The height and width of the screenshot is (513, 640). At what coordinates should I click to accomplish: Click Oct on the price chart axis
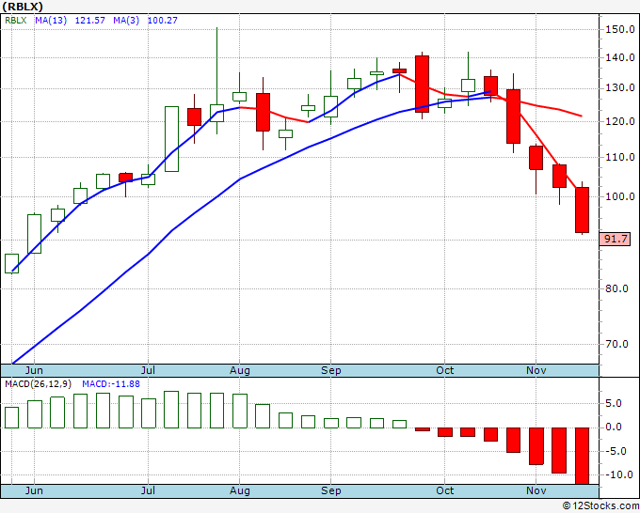click(444, 370)
